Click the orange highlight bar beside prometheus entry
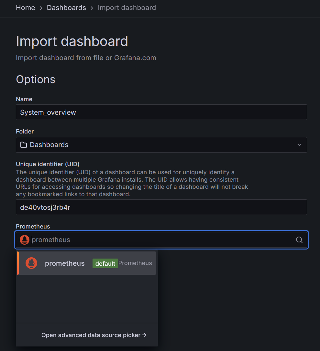This screenshot has width=320, height=351. [17, 263]
